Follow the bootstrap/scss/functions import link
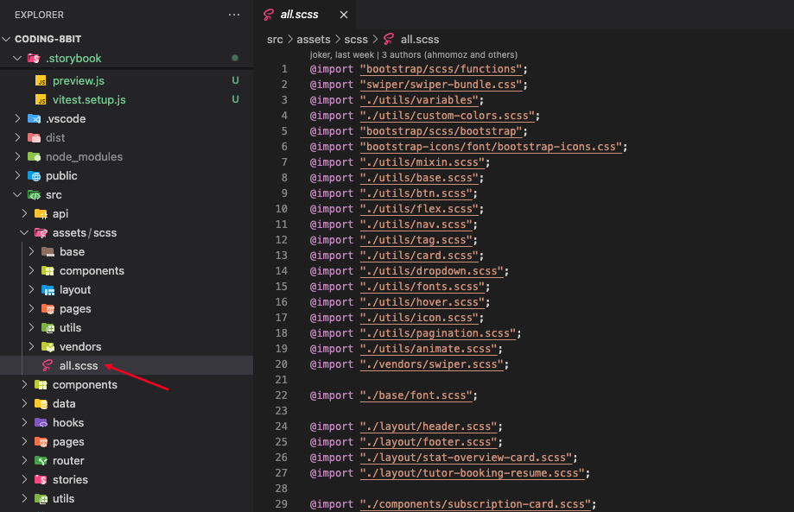The image size is (794, 512). pyautogui.click(x=441, y=69)
